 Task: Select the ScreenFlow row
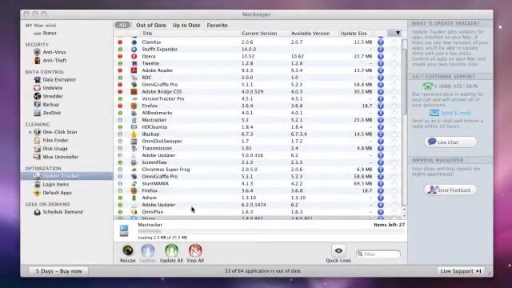pos(258,162)
